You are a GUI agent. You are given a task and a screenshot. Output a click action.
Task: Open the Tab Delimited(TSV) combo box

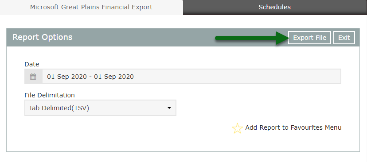pos(101,108)
